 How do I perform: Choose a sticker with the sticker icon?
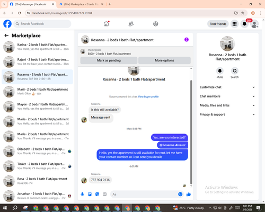tap(97, 195)
